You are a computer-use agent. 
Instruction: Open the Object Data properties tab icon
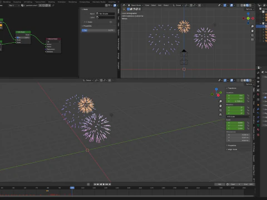click(x=258, y=126)
